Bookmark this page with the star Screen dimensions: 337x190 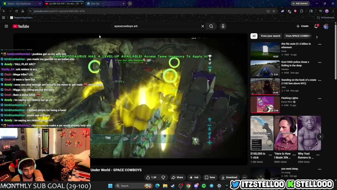pyautogui.click(x=274, y=11)
